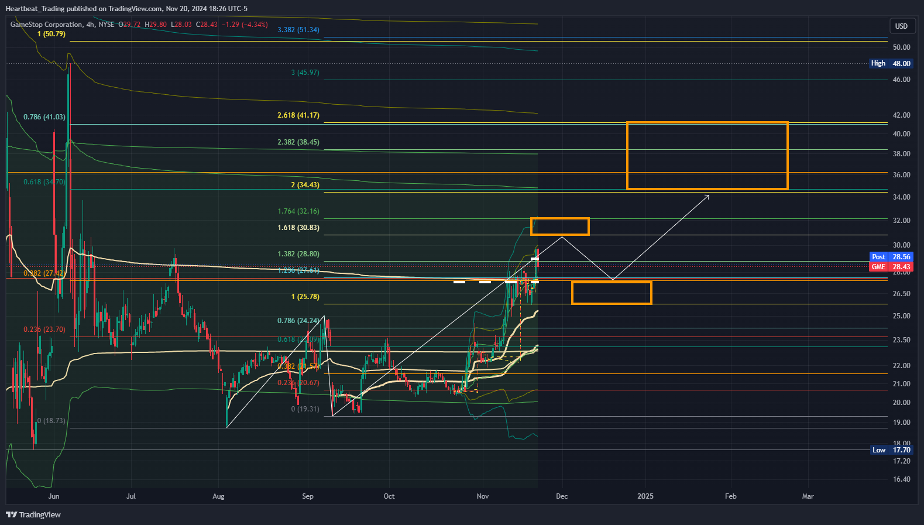Select the 0 (18.73) Fibonacci label
Viewport: 924px width, 525px height.
51,421
